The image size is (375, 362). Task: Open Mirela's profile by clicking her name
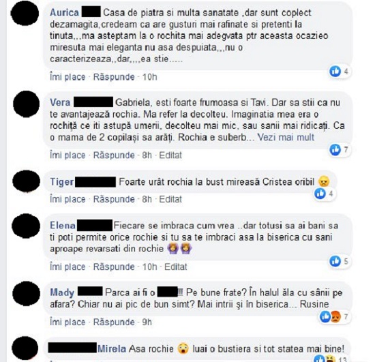coord(112,348)
